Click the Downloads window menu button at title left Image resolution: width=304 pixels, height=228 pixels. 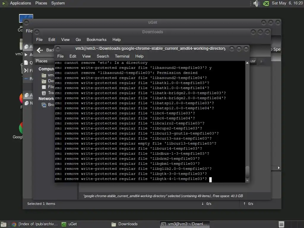37,32
